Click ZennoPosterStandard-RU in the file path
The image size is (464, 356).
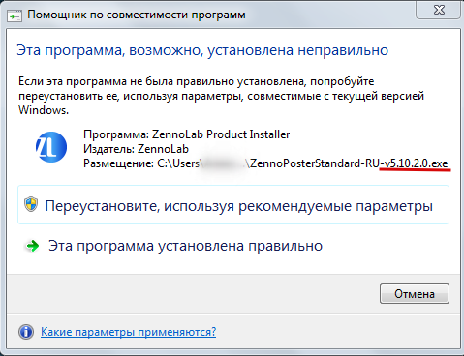point(315,163)
